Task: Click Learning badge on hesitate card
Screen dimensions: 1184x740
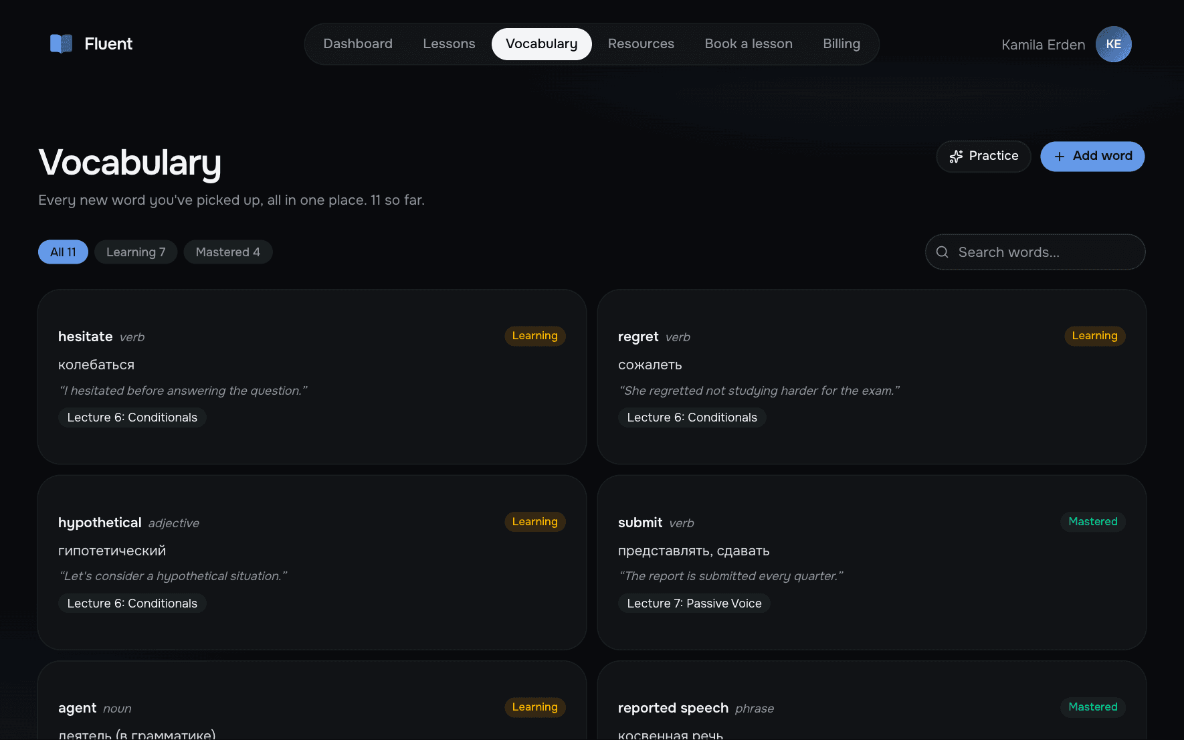Action: 535,336
